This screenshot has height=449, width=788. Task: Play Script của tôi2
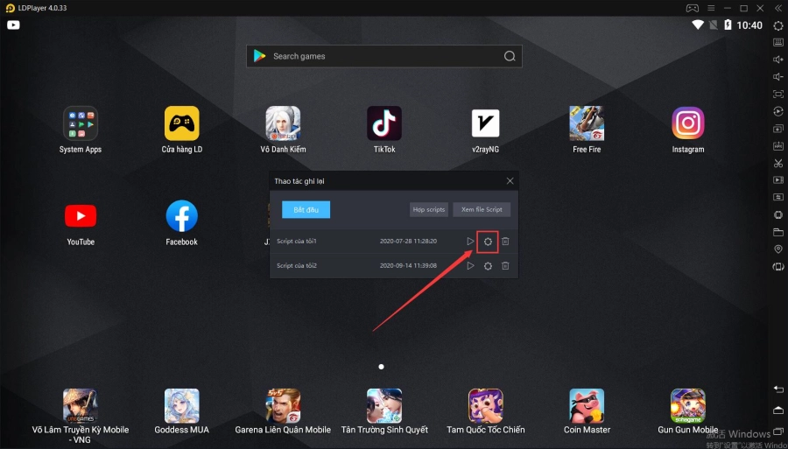coord(470,265)
